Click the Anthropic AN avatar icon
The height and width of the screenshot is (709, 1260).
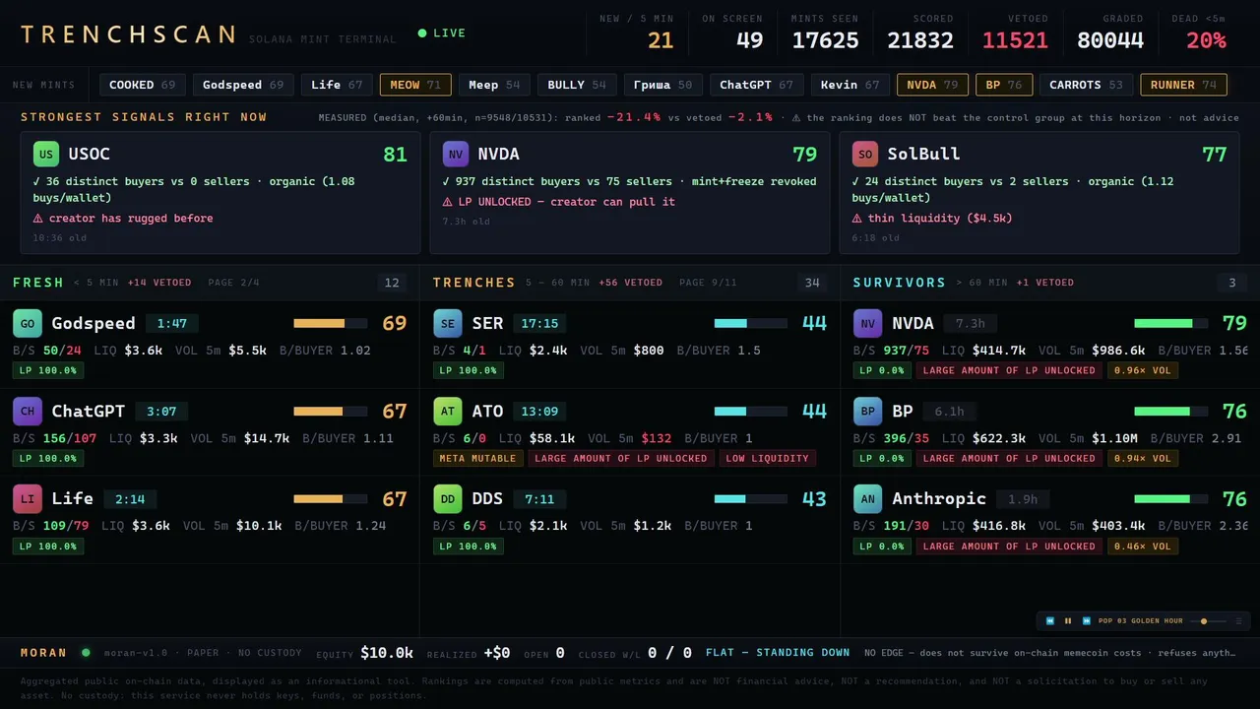pos(867,499)
